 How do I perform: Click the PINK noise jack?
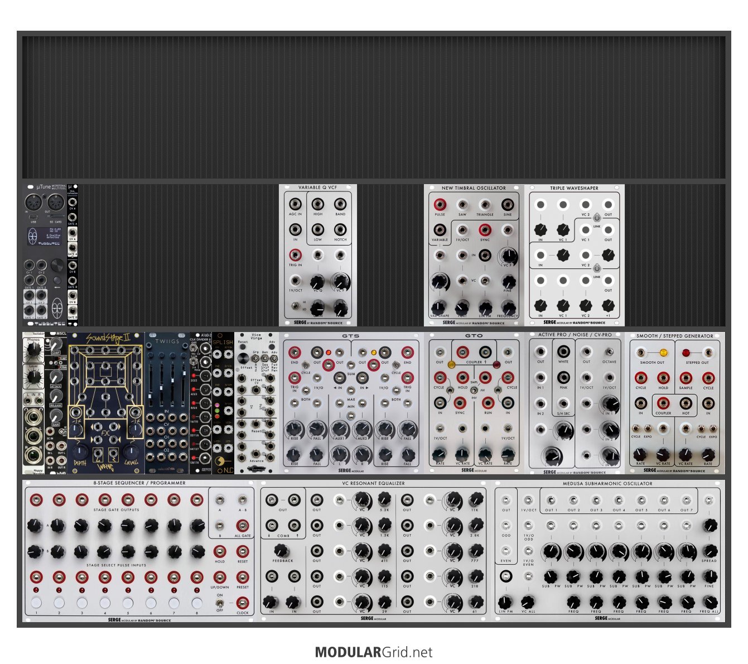563,377
